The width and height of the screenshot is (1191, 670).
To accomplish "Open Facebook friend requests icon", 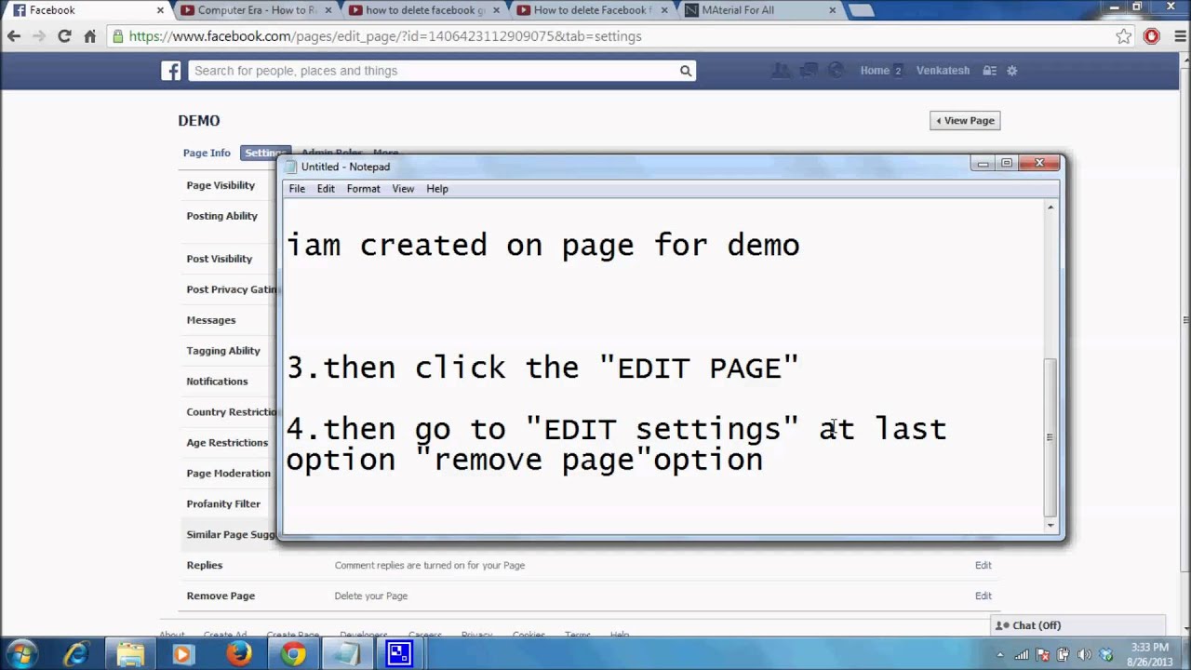I will (782, 71).
